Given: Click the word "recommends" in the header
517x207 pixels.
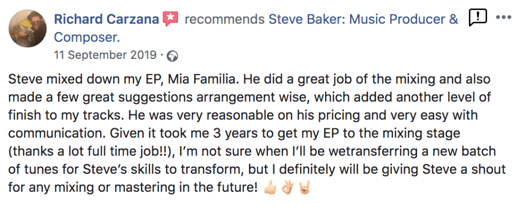Looking at the screenshot, I should pos(224,20).
